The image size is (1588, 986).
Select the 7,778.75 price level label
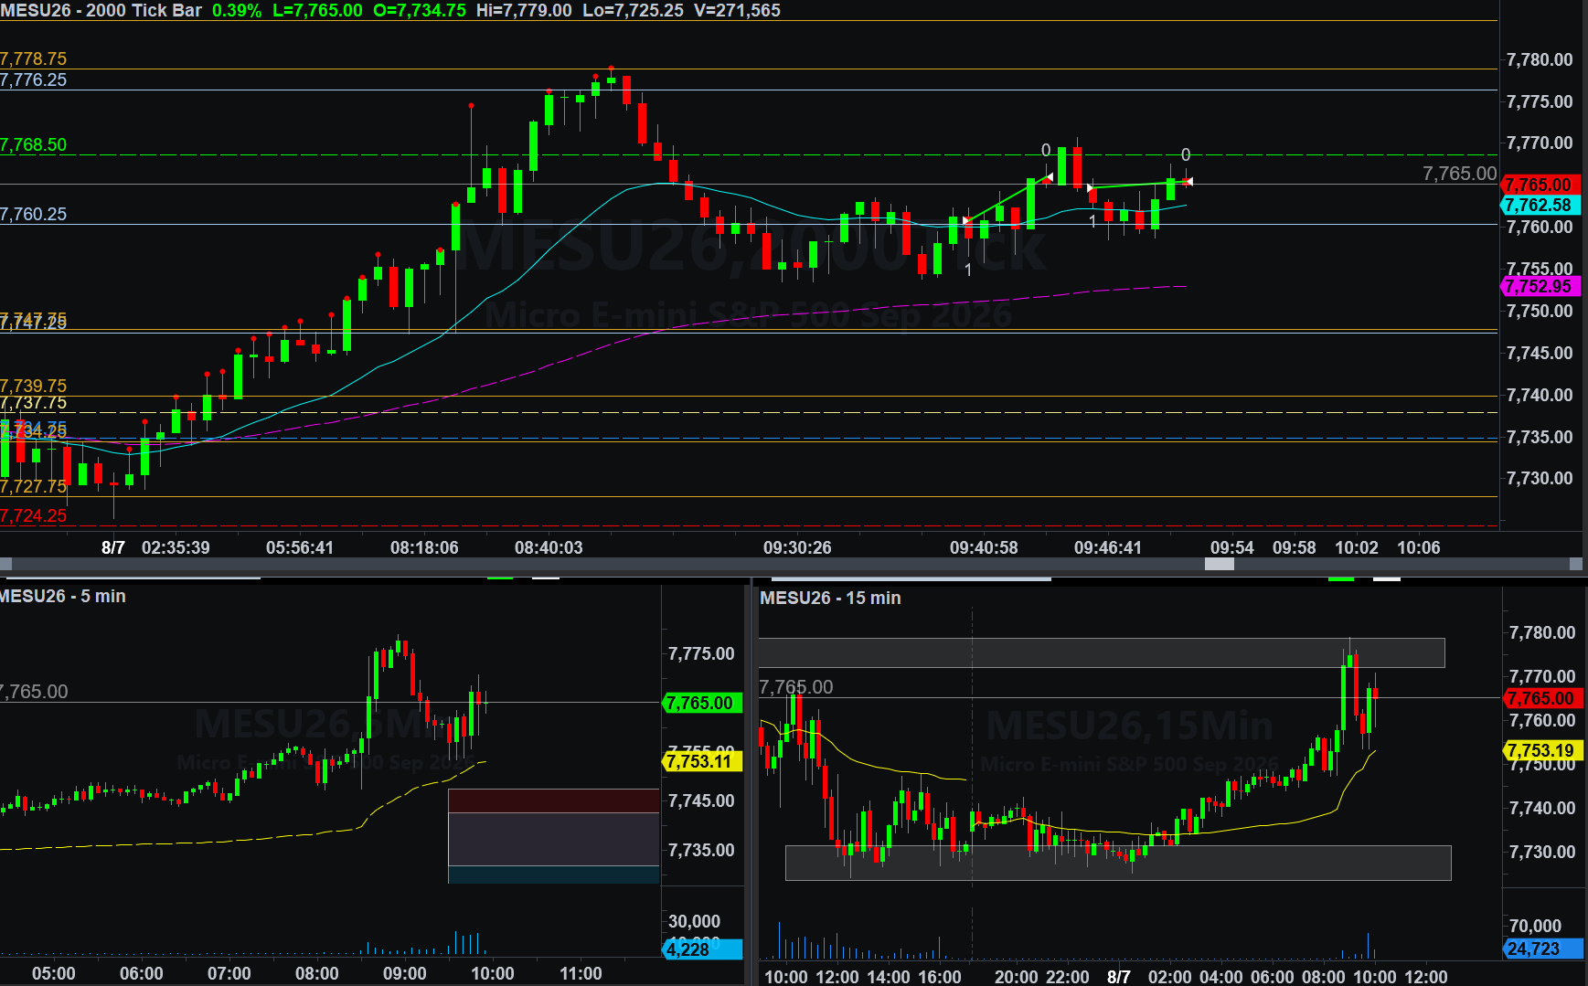34,58
